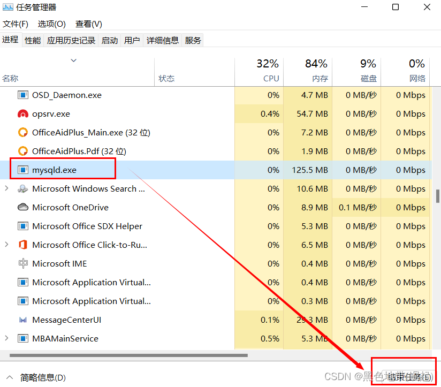Expand the Microsoft Windows Search group
Image resolution: width=441 pixels, height=387 pixels.
pyautogui.click(x=6, y=188)
